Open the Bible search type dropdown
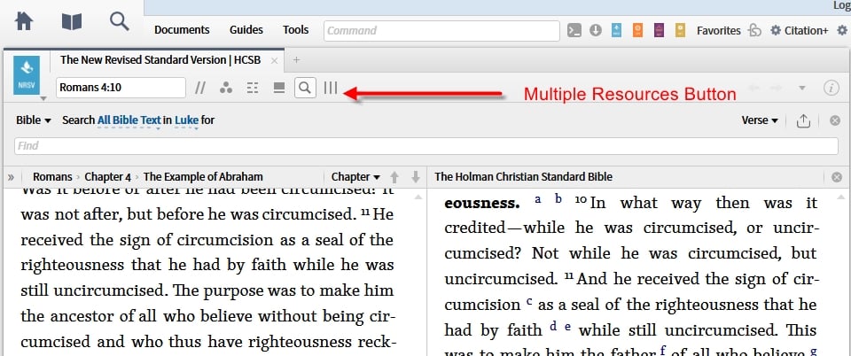Screen dimensions: 851x356 coord(34,120)
